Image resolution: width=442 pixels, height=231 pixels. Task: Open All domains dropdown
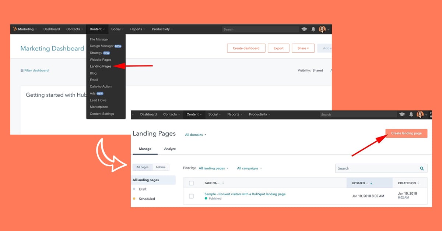[196, 135]
